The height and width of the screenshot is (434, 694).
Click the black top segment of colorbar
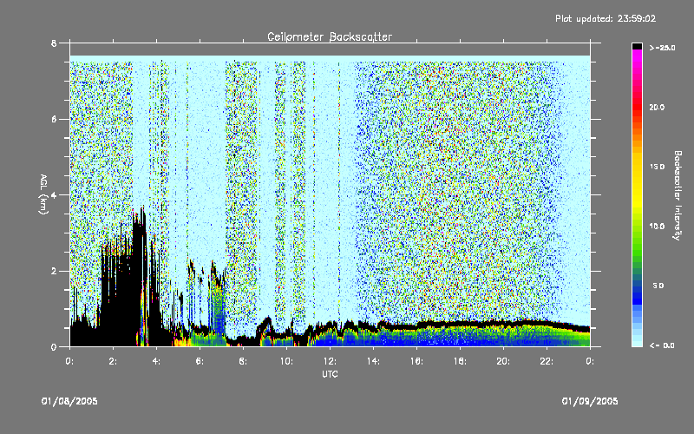637,46
